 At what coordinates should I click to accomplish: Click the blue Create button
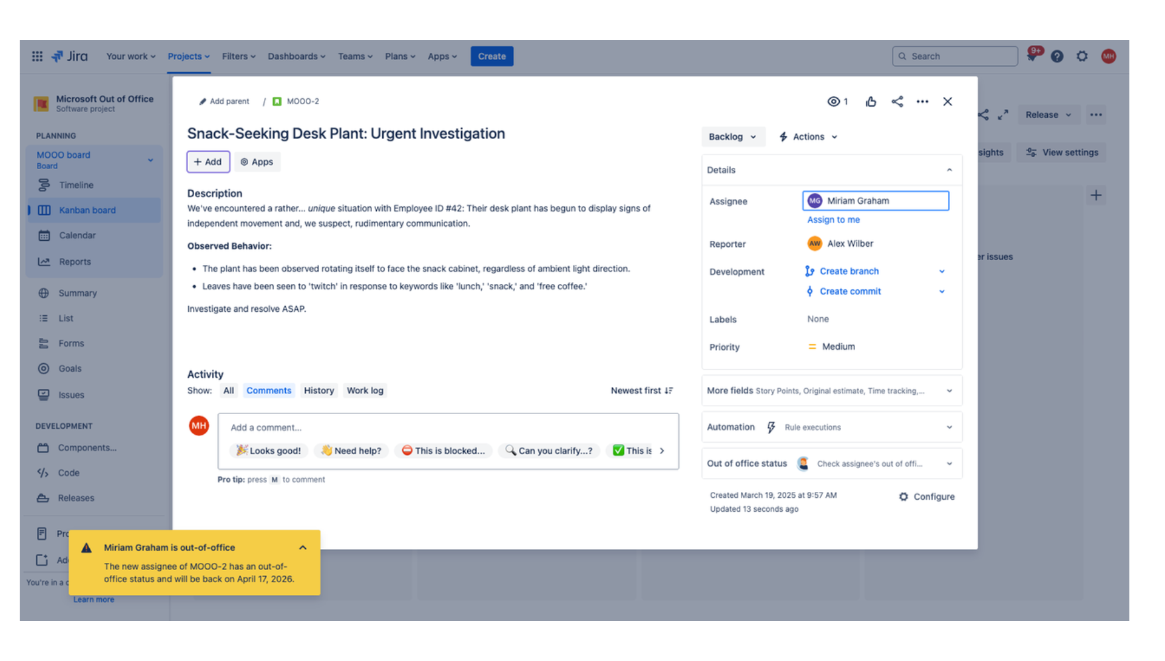click(491, 56)
